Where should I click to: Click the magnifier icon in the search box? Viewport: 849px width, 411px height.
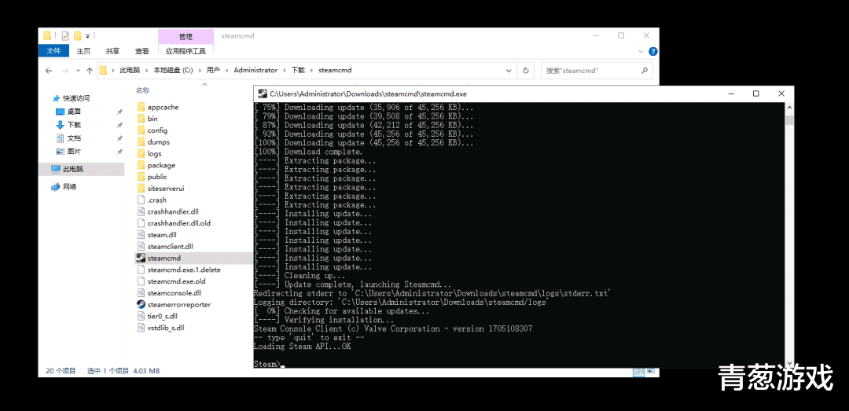[645, 71]
